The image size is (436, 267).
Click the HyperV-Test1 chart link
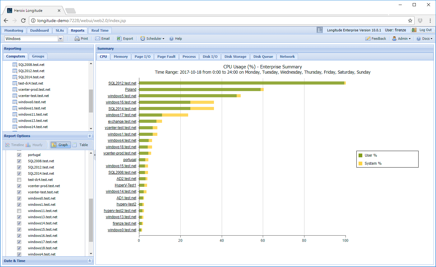point(126,185)
